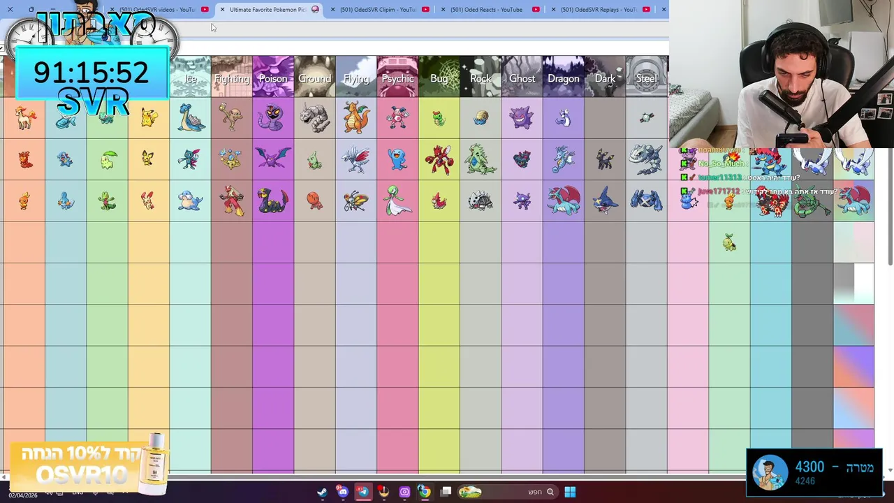Open Task View from the taskbar
Screen dimensions: 894x503
(446, 492)
